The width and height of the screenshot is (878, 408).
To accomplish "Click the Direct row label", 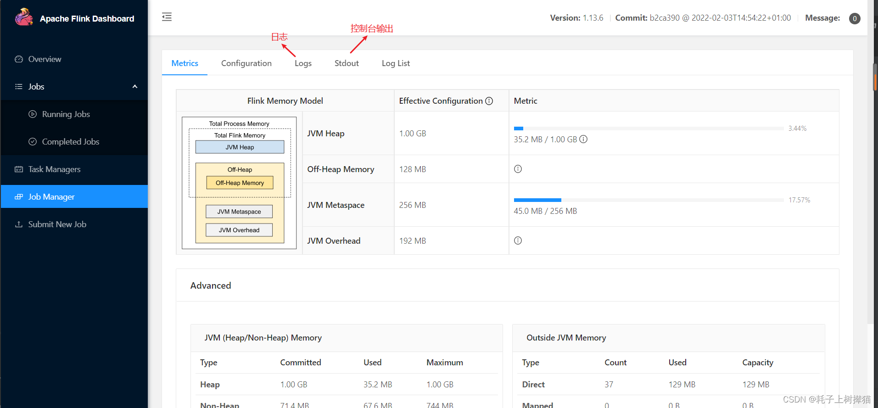I will pos(533,385).
